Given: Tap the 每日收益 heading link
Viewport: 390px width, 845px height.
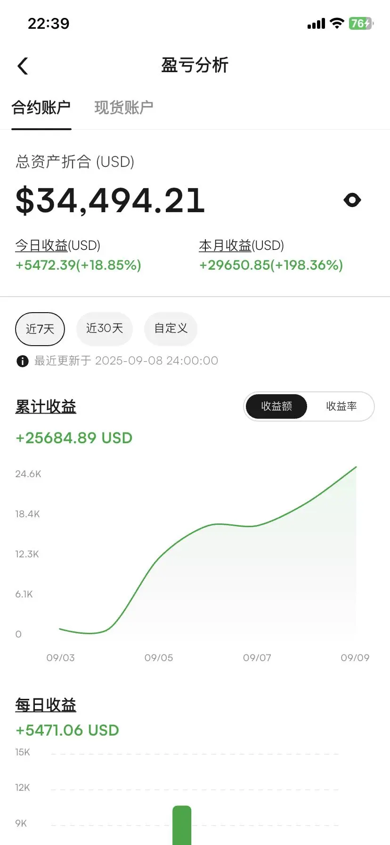Looking at the screenshot, I should [x=46, y=705].
